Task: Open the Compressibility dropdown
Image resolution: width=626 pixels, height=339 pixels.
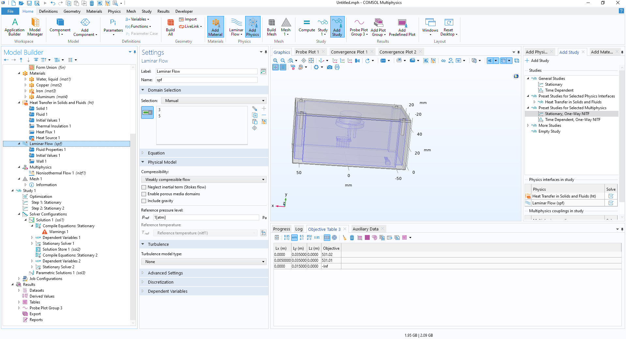Action: 204,180
